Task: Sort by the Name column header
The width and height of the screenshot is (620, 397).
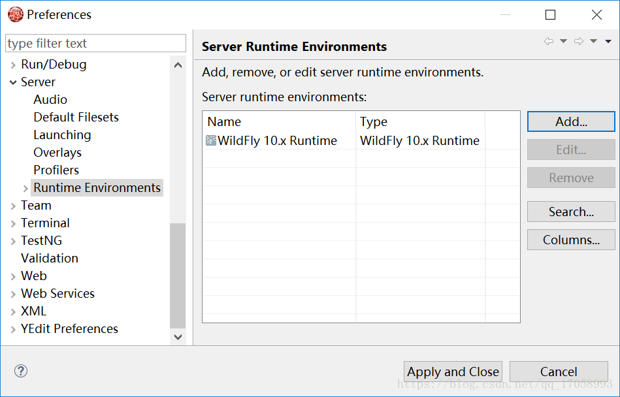Action: tap(279, 121)
